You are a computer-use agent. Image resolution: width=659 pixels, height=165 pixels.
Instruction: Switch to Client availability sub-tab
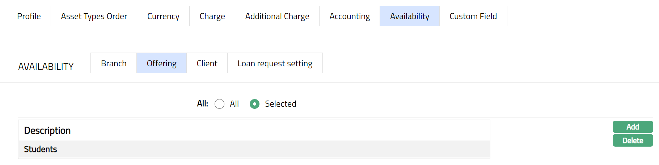(207, 63)
